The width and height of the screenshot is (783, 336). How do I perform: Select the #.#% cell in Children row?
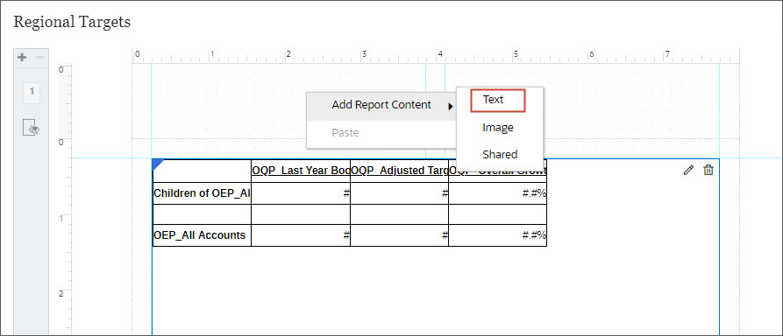tap(498, 193)
